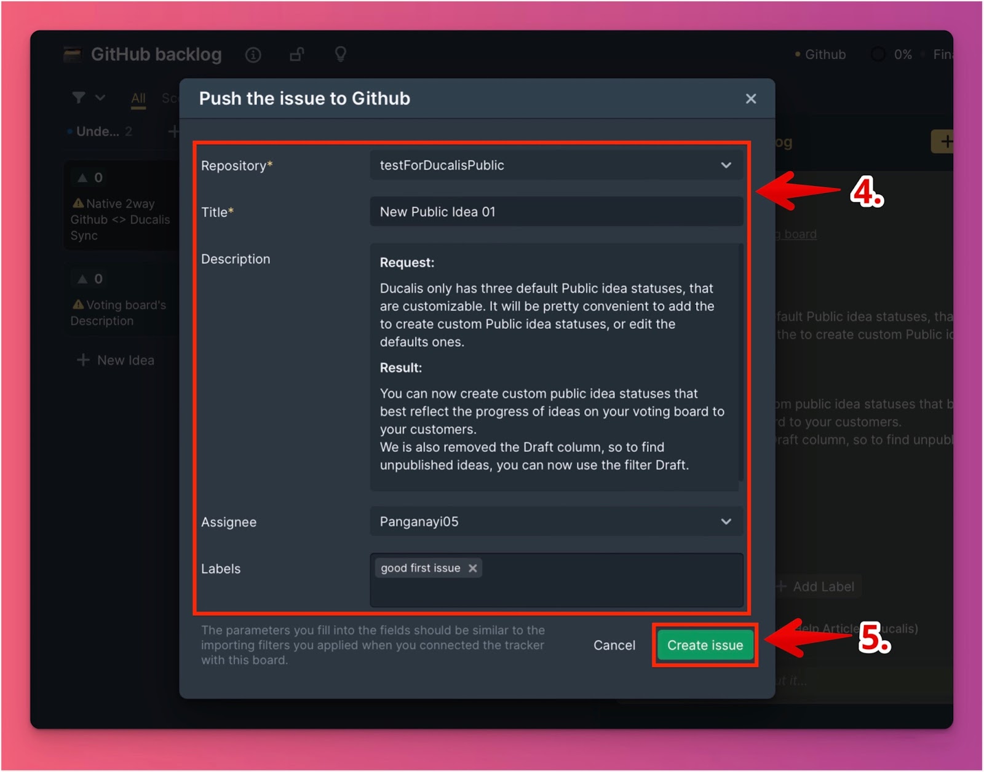Upvote the Native 2way Sync card

90,178
